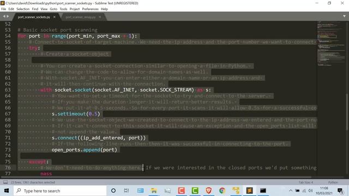Launch Google Chrome from taskbar
The height and width of the screenshot is (196, 349).
pos(222,191)
